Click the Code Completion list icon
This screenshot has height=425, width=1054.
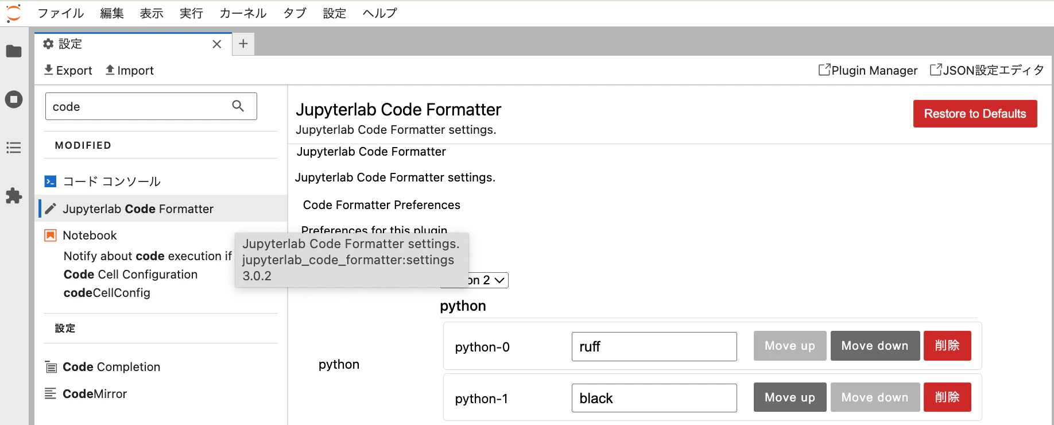pos(51,367)
